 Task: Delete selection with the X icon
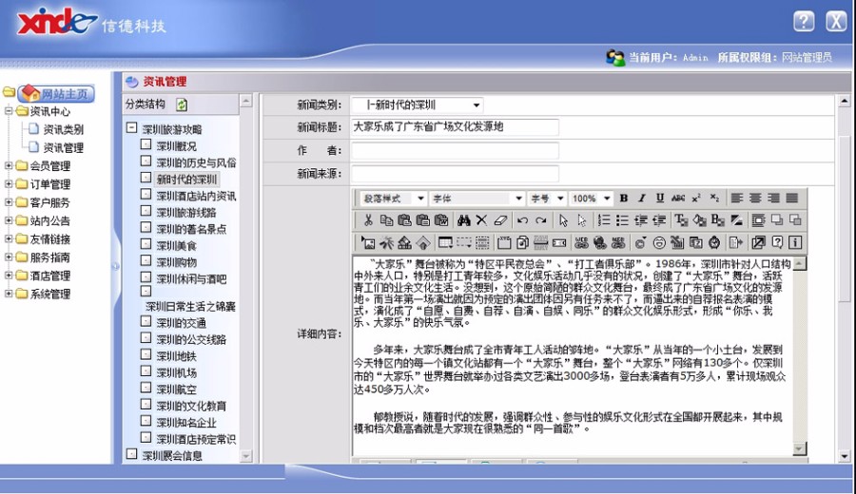coord(481,220)
